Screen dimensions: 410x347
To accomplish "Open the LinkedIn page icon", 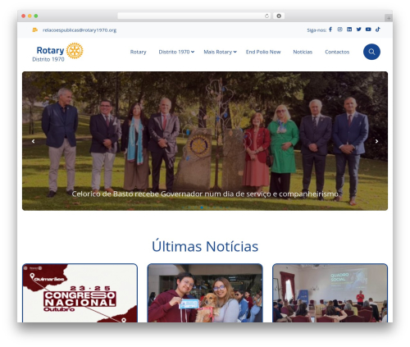I will coord(349,30).
